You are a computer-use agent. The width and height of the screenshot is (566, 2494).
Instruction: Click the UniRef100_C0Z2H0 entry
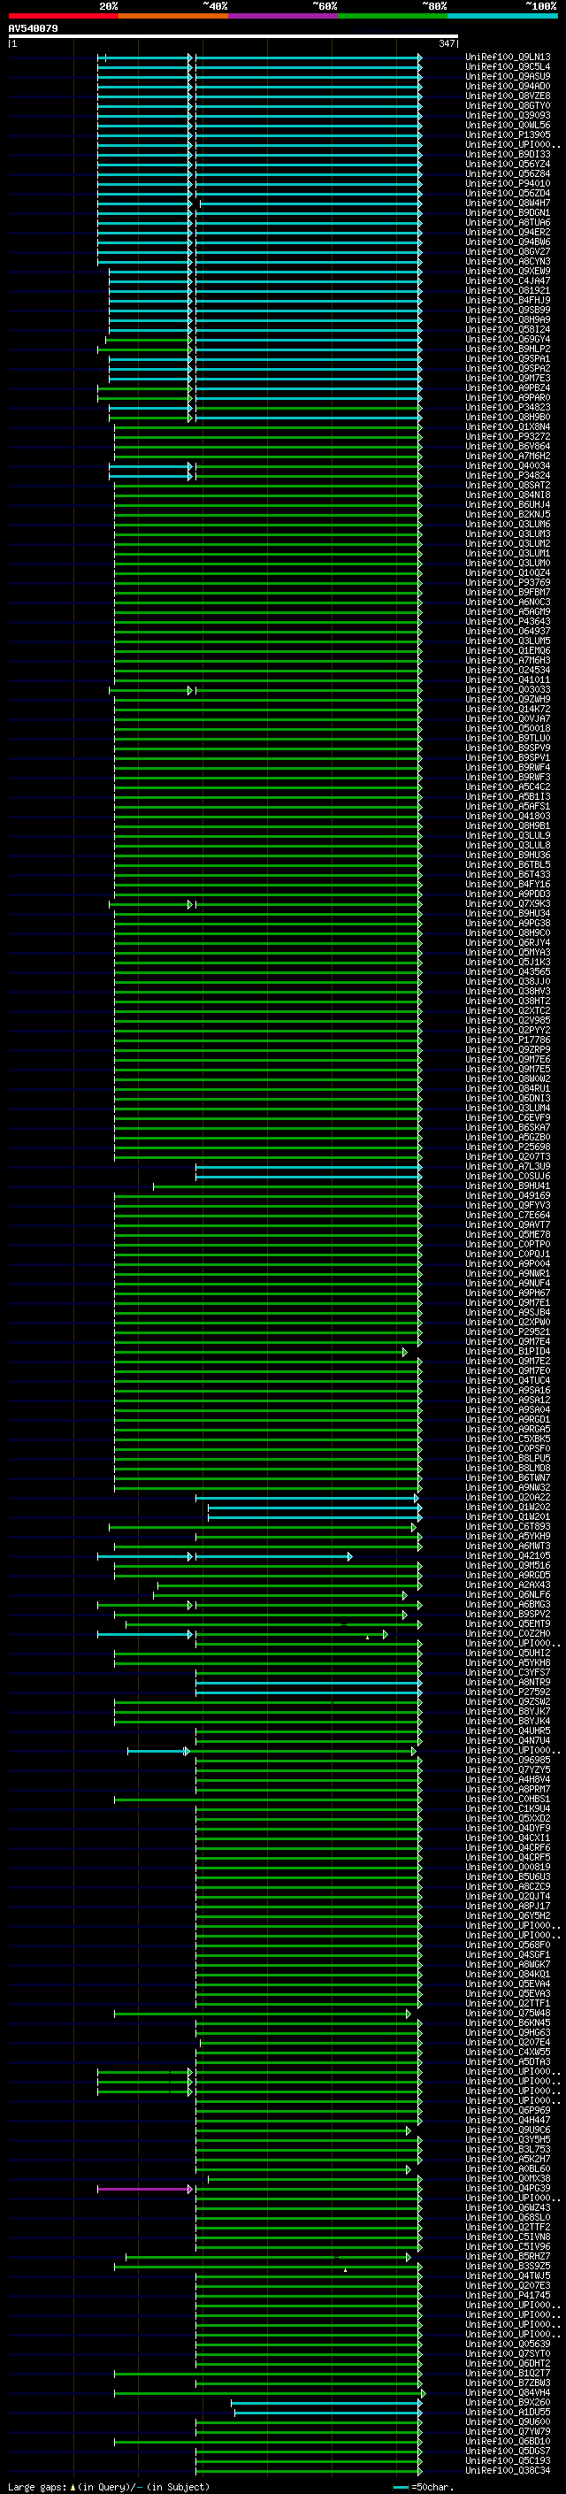click(508, 1634)
